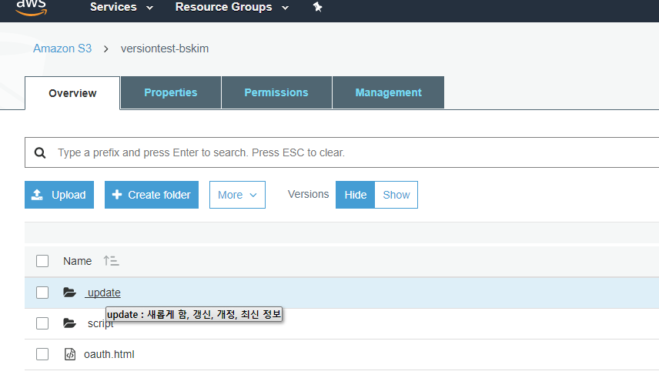Image resolution: width=659 pixels, height=378 pixels.
Task: Click the Create folder button
Action: click(152, 195)
